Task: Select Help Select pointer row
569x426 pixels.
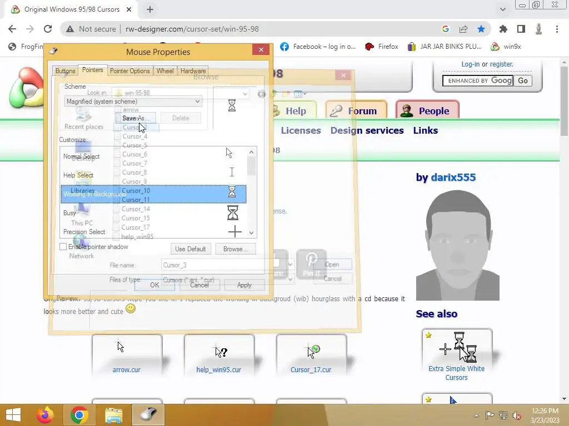Action: 154,175
